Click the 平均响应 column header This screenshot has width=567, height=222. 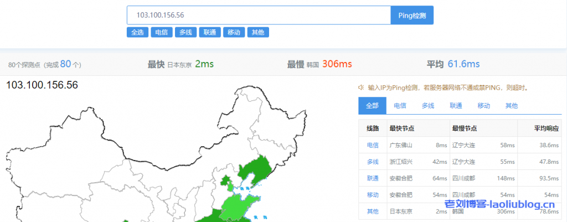(x=546, y=128)
